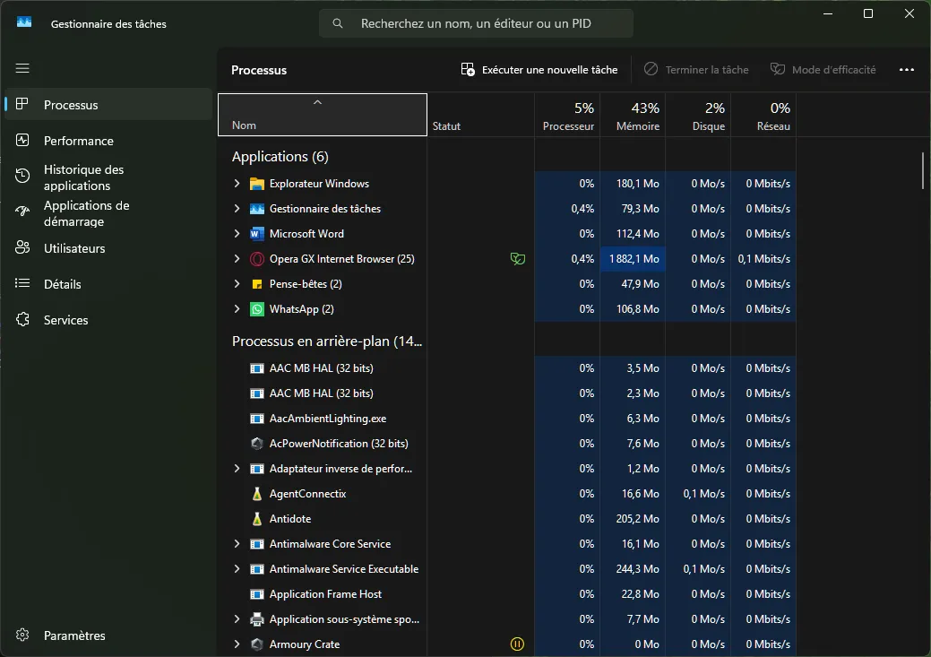
Task: Click the Opera GX efficiency mode leaf icon
Action: tap(517, 259)
